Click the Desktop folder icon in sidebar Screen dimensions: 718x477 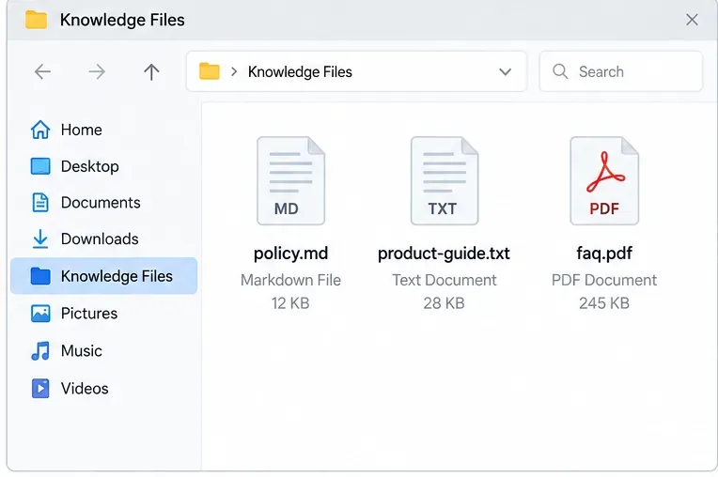[40, 166]
